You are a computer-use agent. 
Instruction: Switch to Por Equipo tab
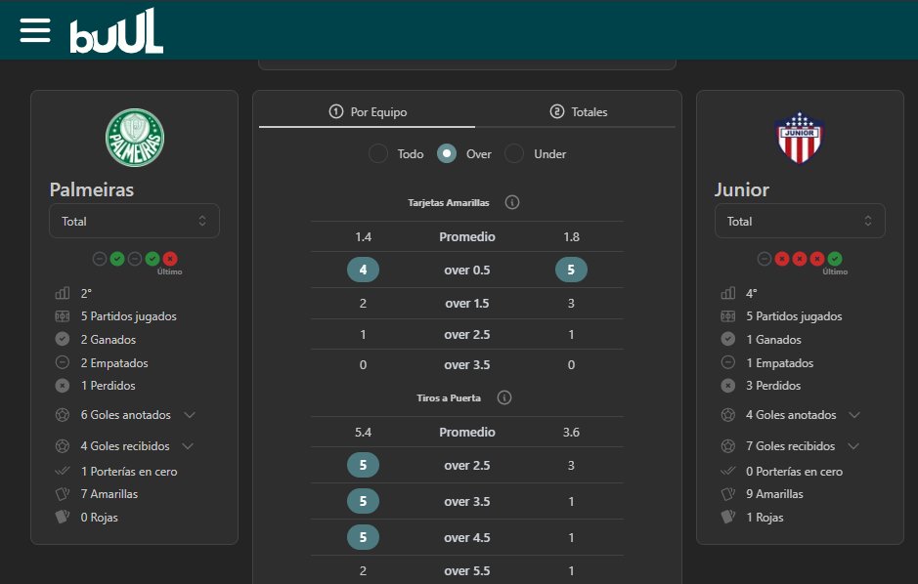368,111
